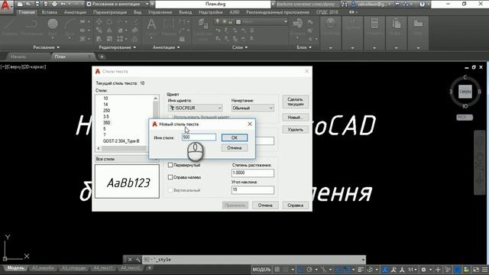Expand the Блок panel arrow

click(x=310, y=47)
